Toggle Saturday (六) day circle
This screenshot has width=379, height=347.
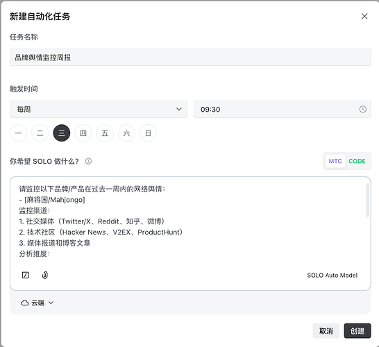pos(126,133)
